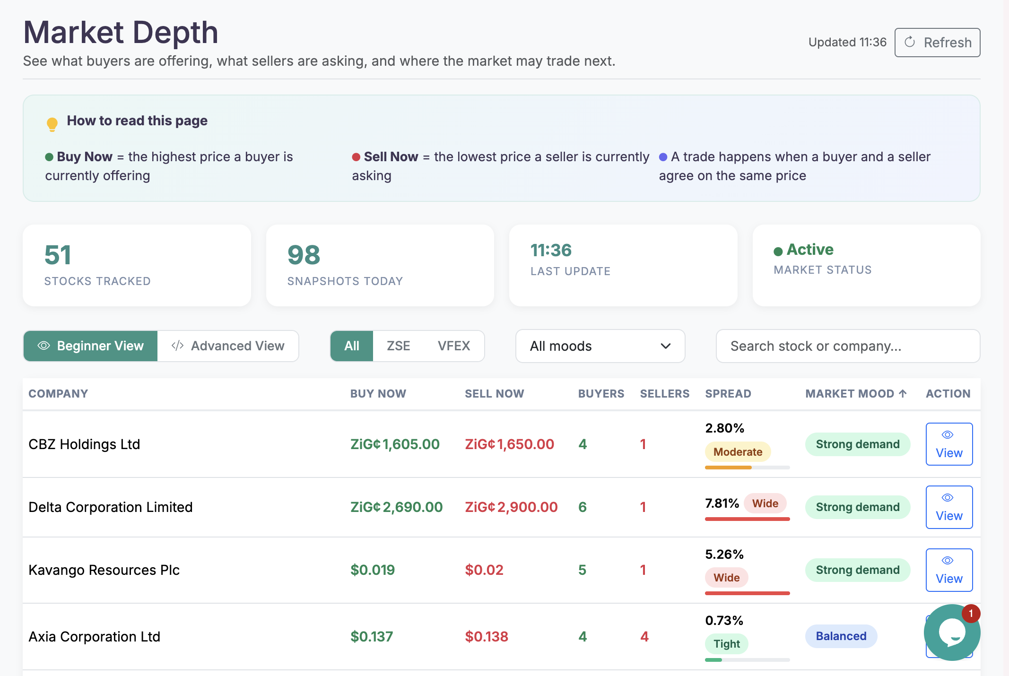Select the eye icon on Beginner View

[44, 346]
